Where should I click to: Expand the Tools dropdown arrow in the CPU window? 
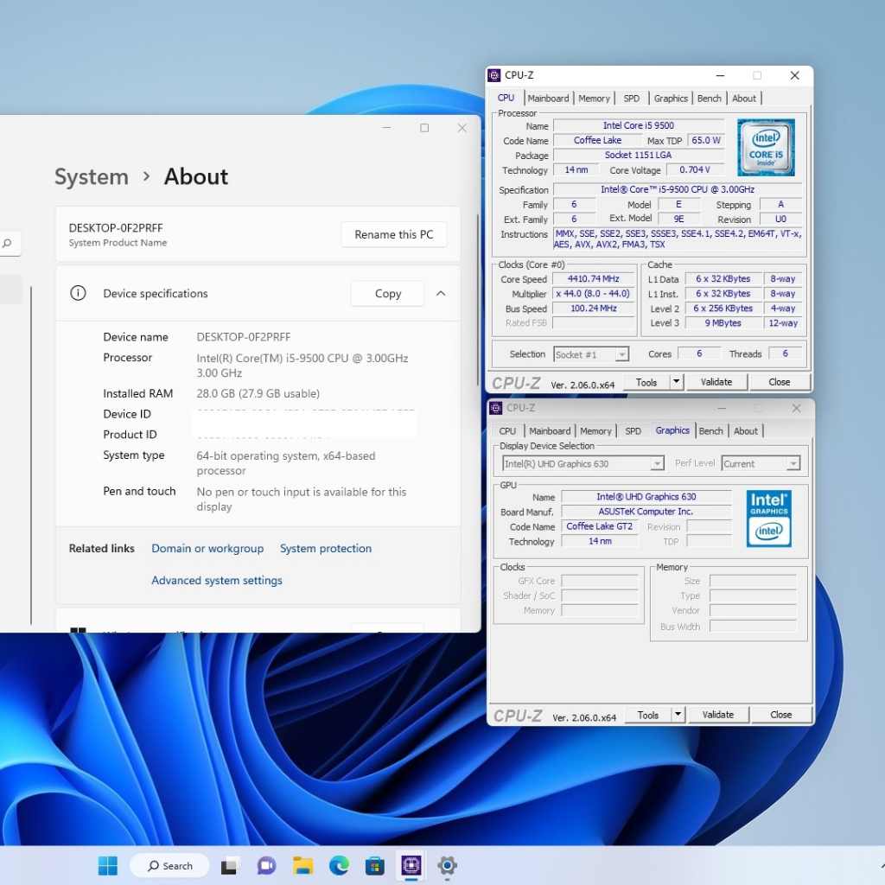[677, 382]
